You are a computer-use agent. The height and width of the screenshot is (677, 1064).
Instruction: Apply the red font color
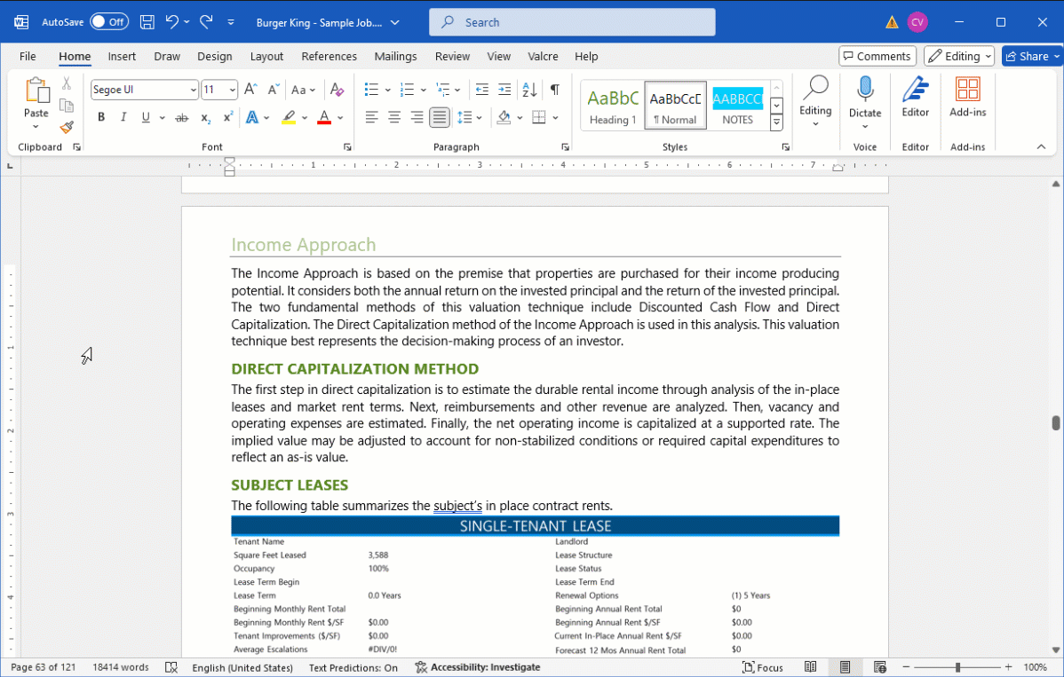tap(324, 117)
